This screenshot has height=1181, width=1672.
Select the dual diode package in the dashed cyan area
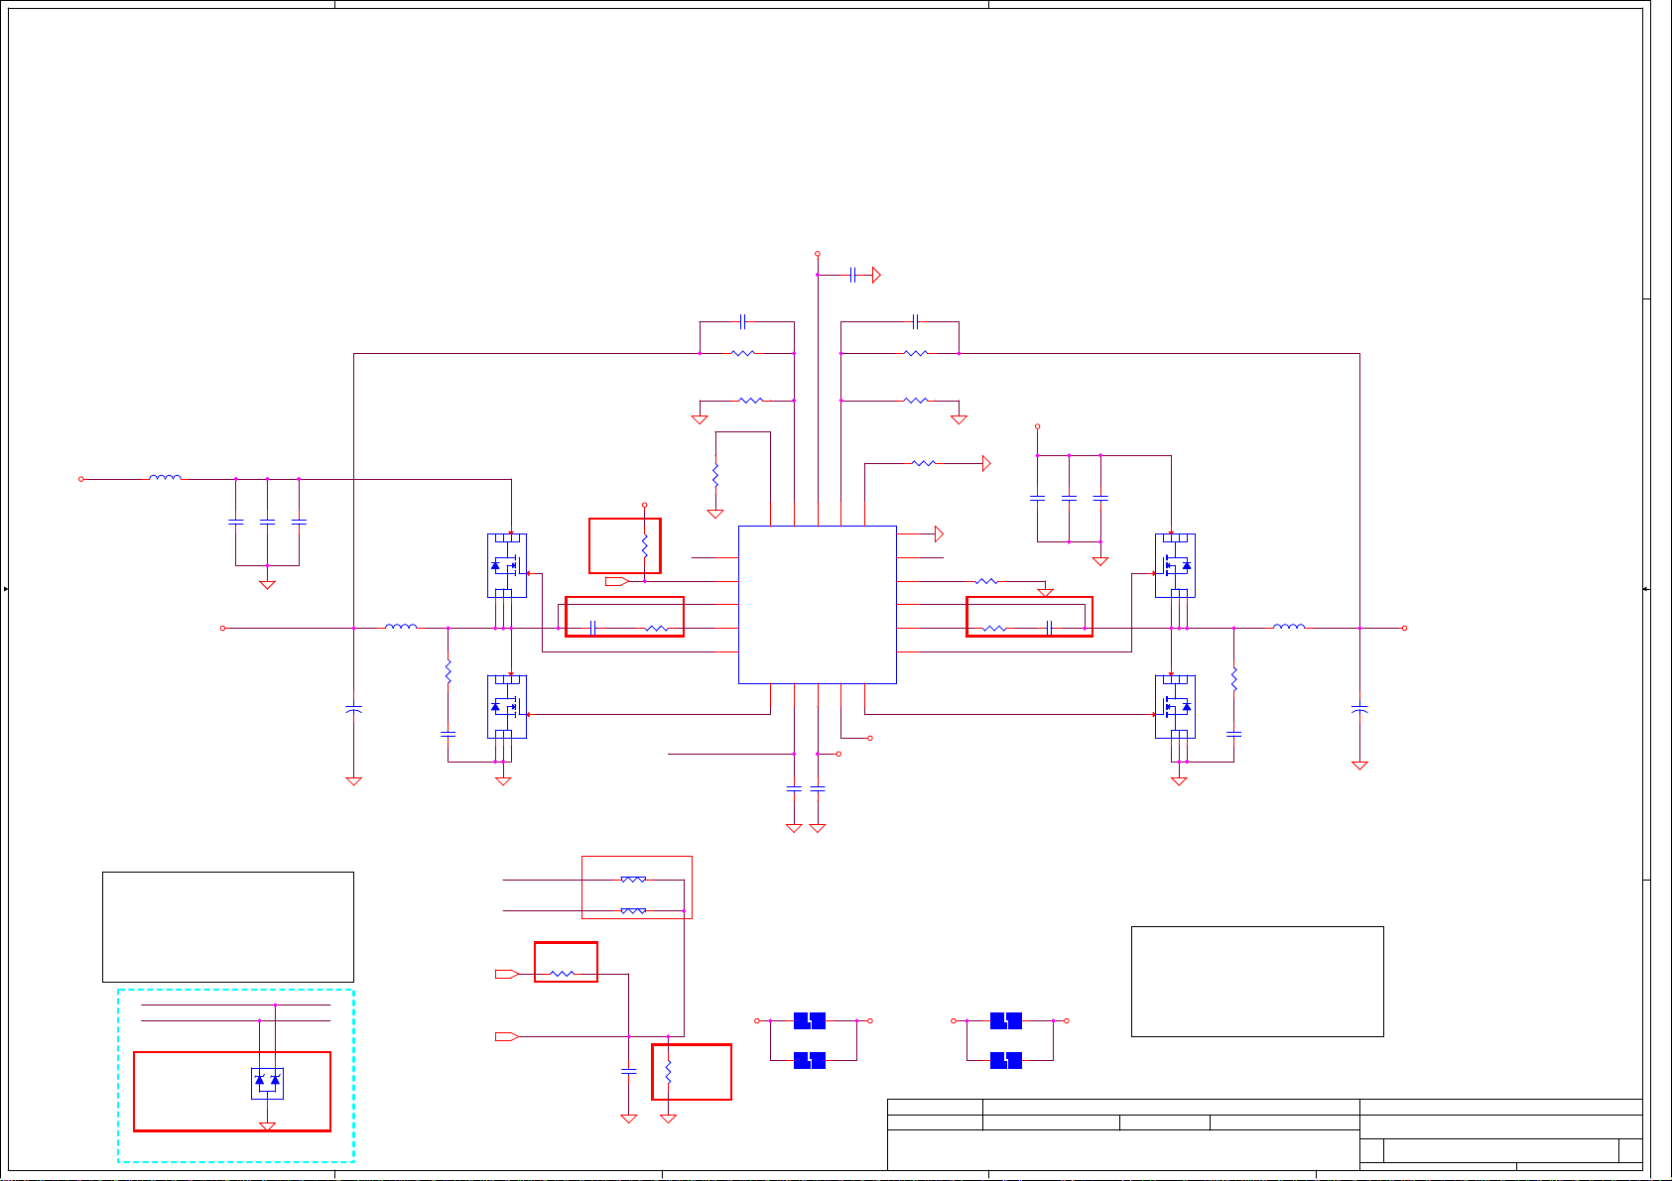[x=267, y=1083]
